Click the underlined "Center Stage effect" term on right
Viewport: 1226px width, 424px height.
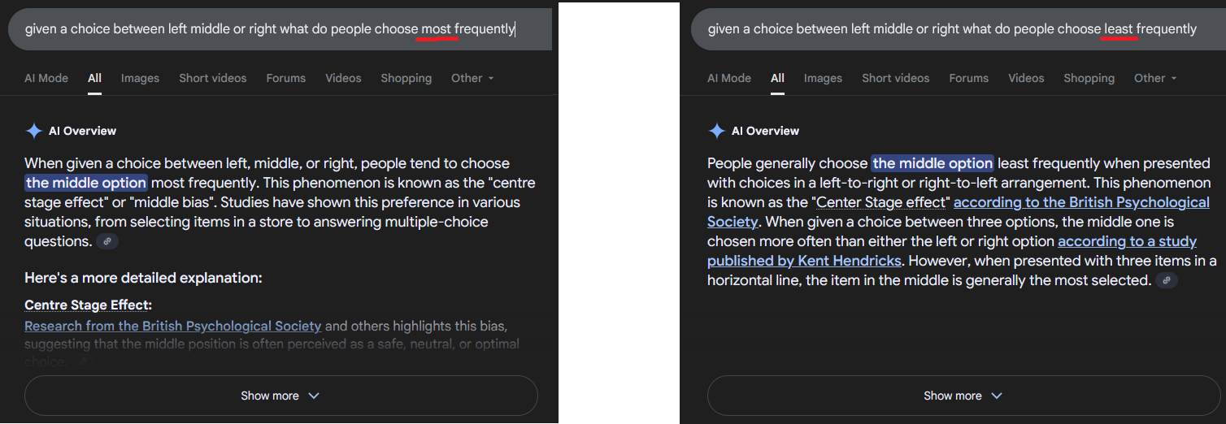881,202
